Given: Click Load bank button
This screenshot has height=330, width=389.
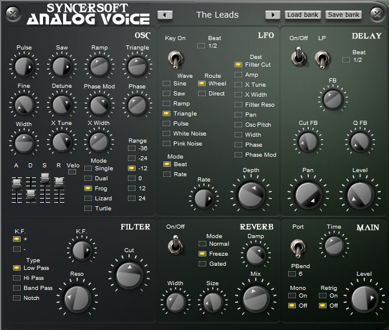Looking at the screenshot, I should [x=303, y=15].
